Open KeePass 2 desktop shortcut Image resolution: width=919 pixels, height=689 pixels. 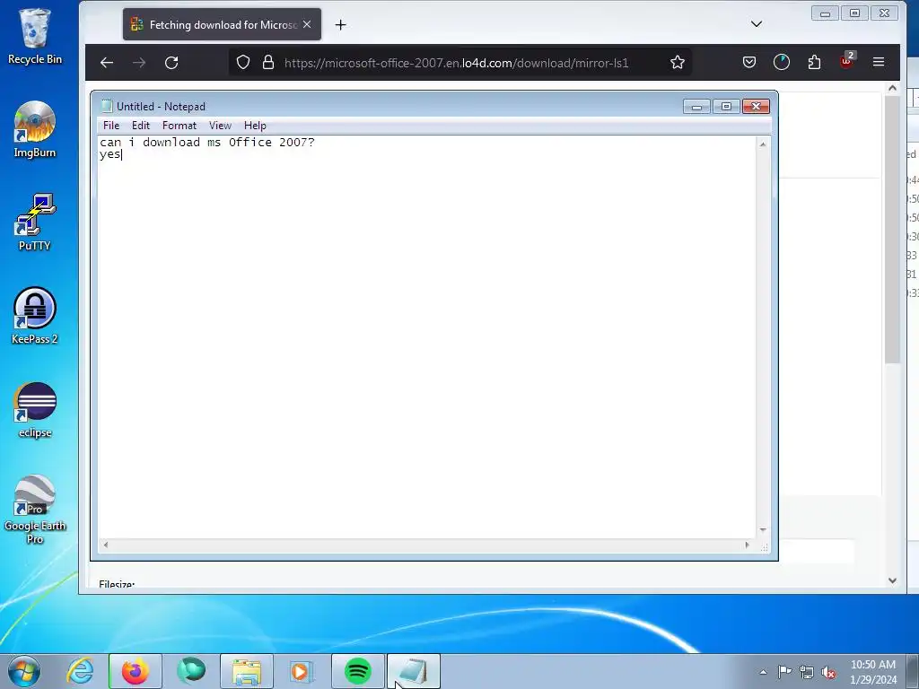pyautogui.click(x=35, y=315)
